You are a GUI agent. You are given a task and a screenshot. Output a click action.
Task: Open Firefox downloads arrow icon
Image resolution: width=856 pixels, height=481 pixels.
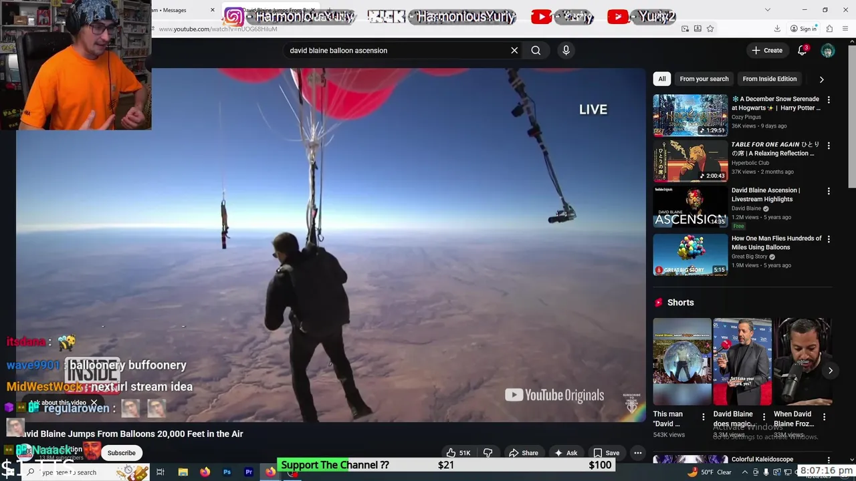[x=777, y=29]
